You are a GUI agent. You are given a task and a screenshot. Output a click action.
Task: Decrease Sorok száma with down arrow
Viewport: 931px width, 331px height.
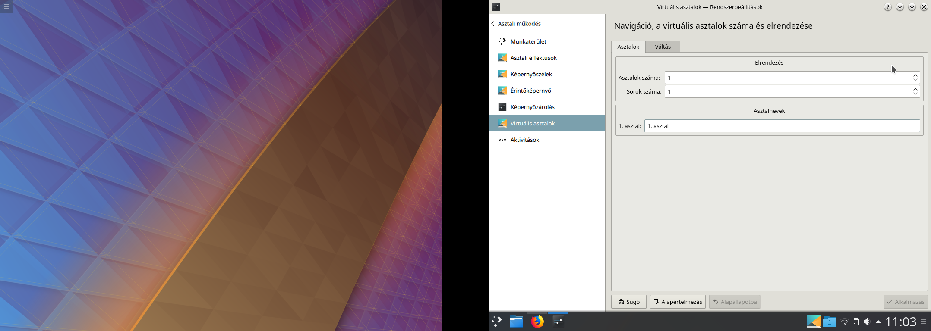pyautogui.click(x=915, y=94)
